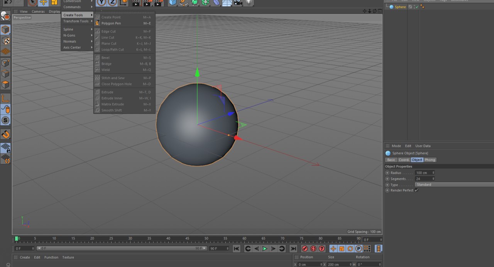Switch to the Phong tab
This screenshot has height=267, width=494.
[x=430, y=160]
